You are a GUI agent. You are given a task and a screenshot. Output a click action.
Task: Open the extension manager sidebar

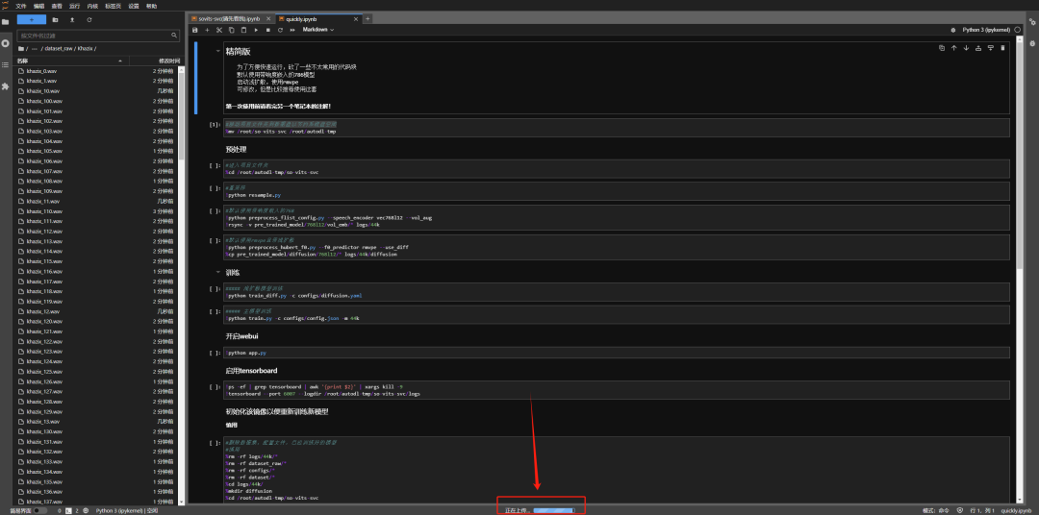(x=6, y=86)
